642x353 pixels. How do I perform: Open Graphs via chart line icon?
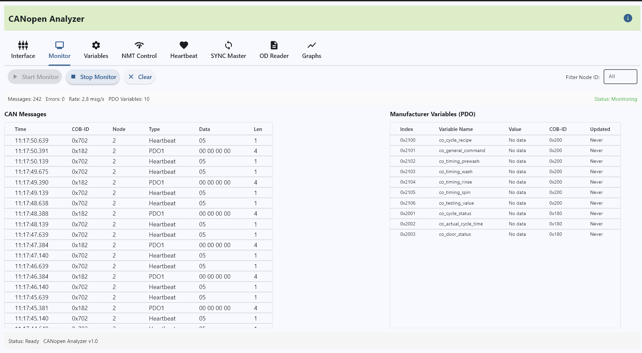[x=311, y=45]
